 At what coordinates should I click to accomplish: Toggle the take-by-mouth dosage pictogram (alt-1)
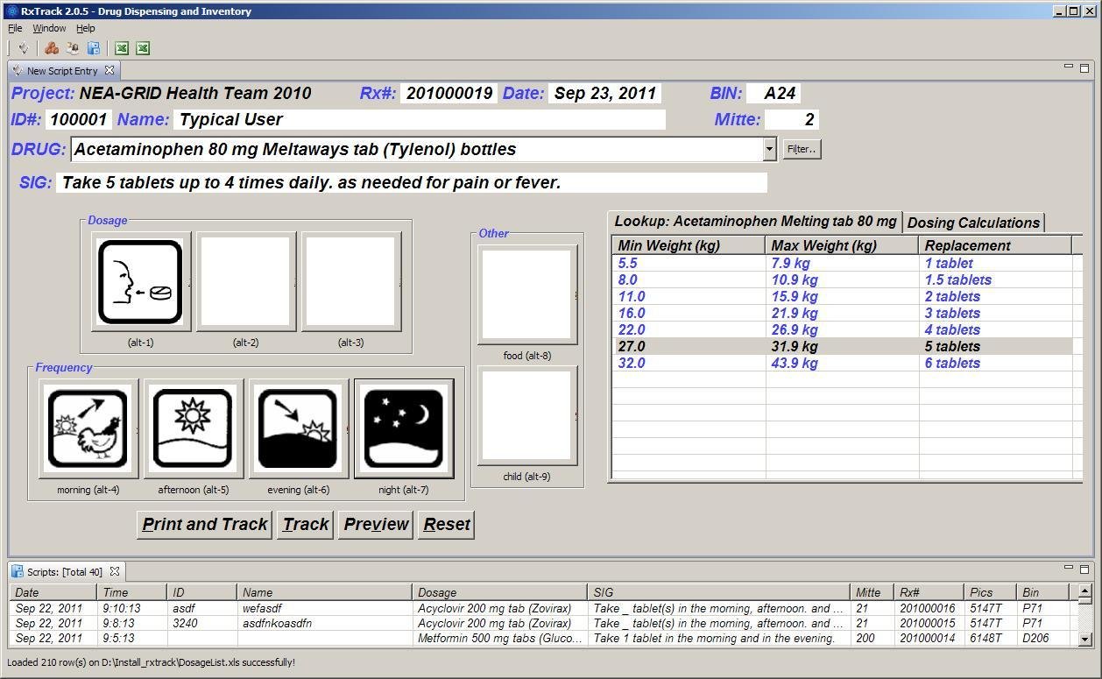140,282
